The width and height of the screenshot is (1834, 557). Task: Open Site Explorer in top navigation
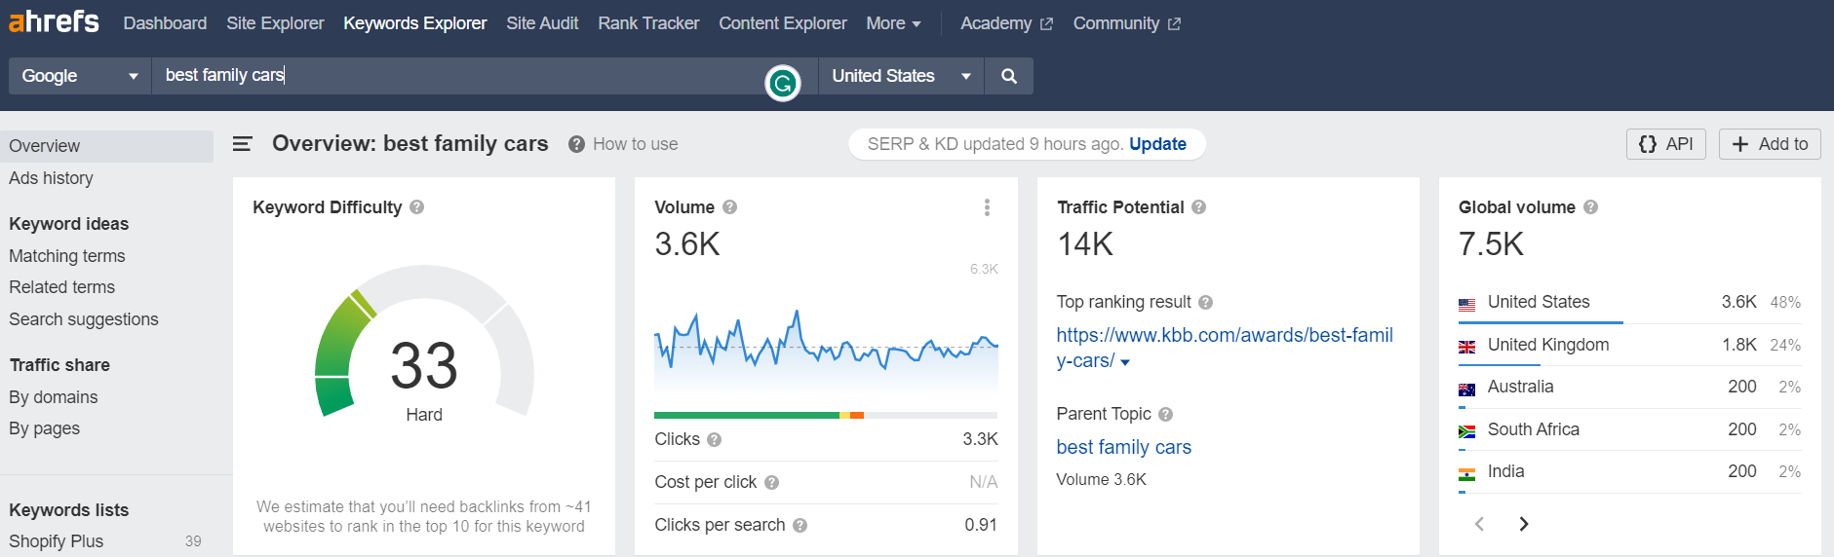pyautogui.click(x=275, y=23)
